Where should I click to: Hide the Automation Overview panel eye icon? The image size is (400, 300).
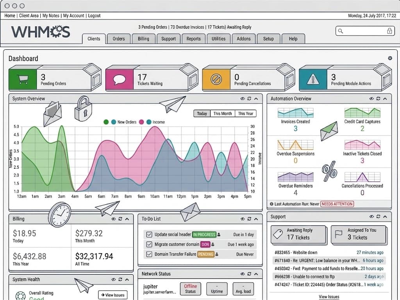(371, 98)
